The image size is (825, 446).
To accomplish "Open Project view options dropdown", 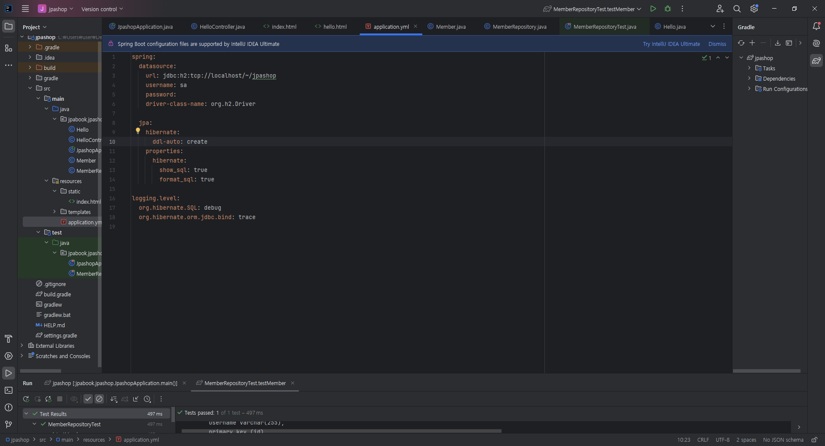I will (34, 27).
